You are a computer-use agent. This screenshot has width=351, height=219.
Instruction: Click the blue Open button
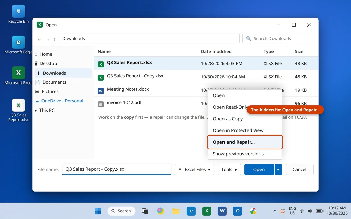(x=259, y=169)
